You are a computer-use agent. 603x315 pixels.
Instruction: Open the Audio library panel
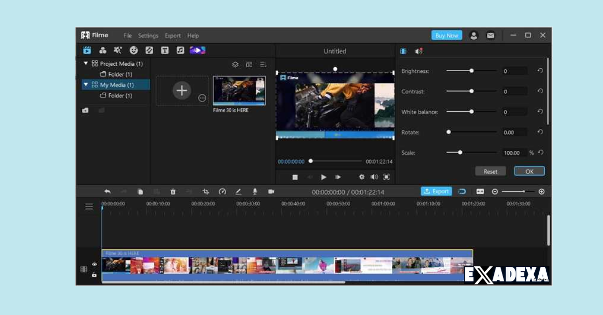179,50
